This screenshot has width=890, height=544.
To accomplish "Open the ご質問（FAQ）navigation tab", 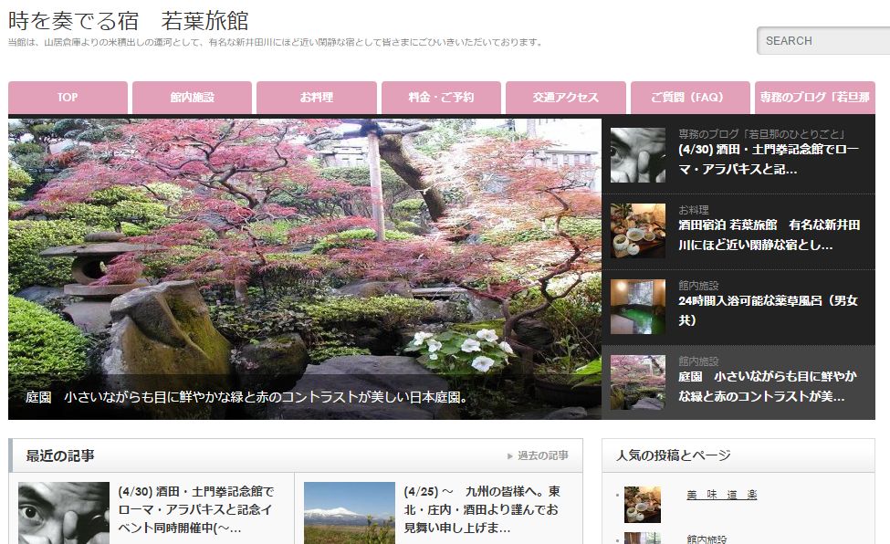I will coord(690,98).
